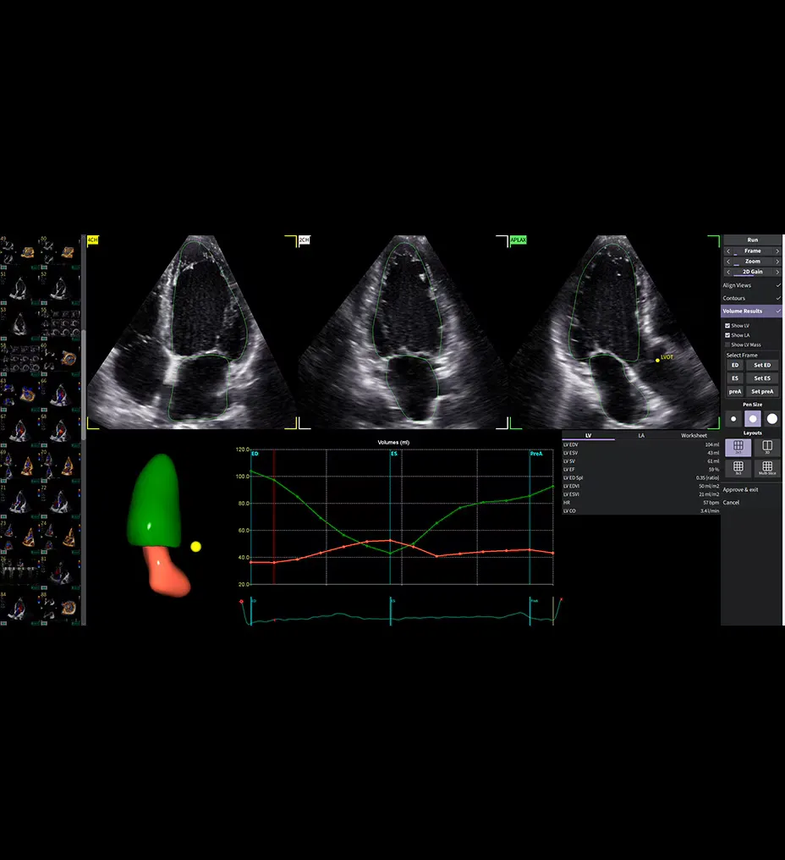Advance to the next frame arrow
Viewport: 785px width, 860px height.
[777, 251]
